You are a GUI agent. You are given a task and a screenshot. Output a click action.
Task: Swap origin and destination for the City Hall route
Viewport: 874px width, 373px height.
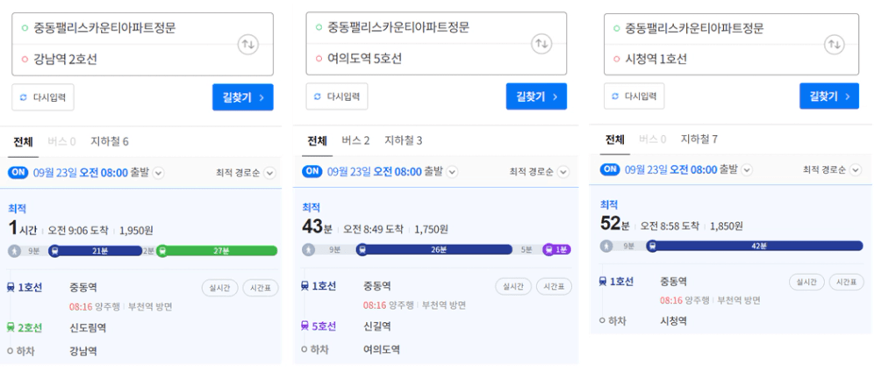point(835,44)
